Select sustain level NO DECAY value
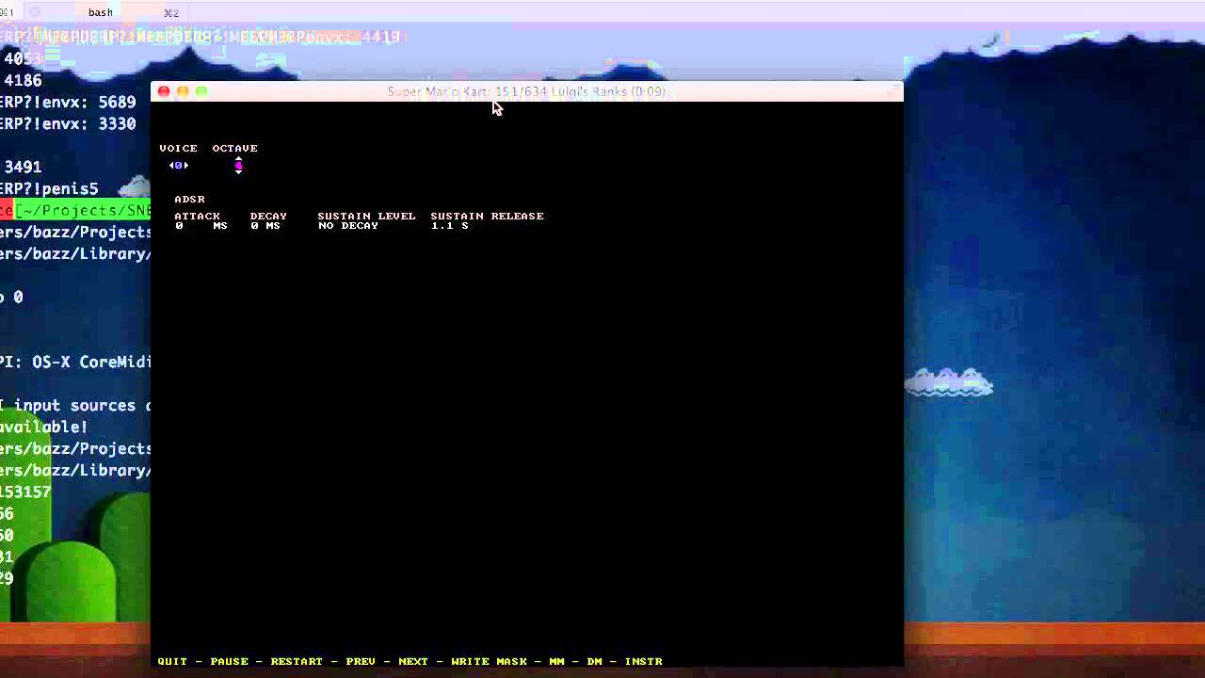1205x678 pixels. coord(348,226)
